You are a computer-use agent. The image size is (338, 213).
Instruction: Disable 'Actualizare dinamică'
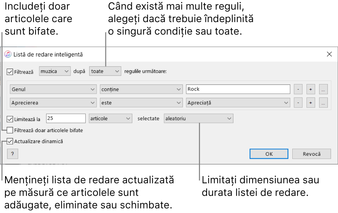pyautogui.click(x=9, y=142)
